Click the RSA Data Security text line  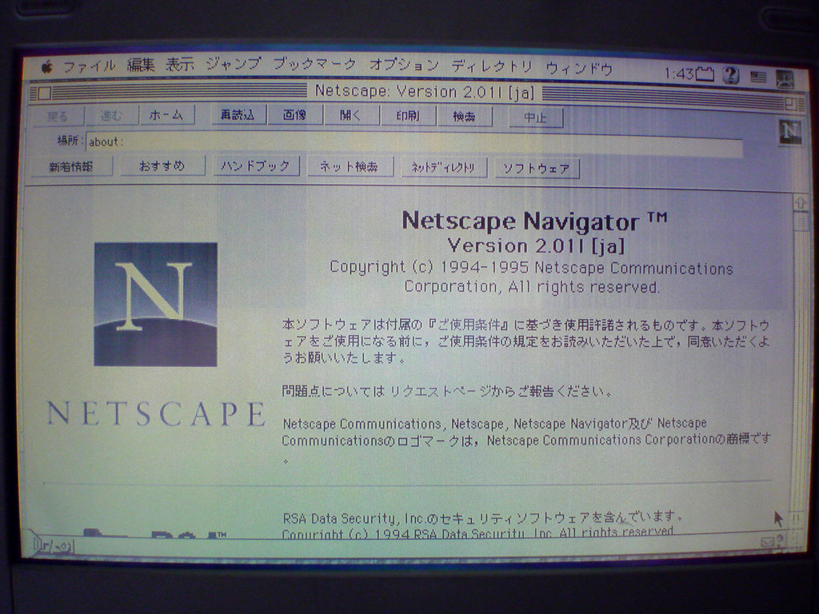482,518
